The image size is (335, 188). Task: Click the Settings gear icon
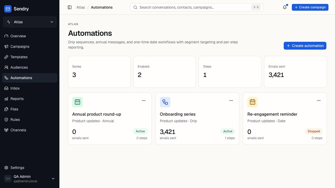[x=6, y=168]
